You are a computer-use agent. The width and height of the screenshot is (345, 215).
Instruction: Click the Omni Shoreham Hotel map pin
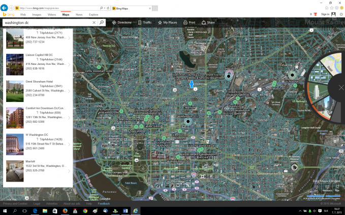click(x=99, y=67)
